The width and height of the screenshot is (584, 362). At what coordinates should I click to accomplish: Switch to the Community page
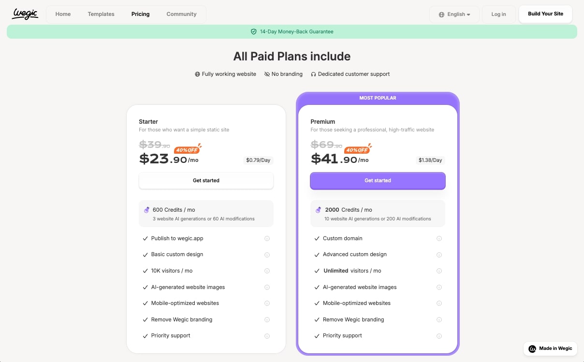[181, 14]
